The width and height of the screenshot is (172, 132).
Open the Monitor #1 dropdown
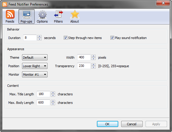coord(35,75)
